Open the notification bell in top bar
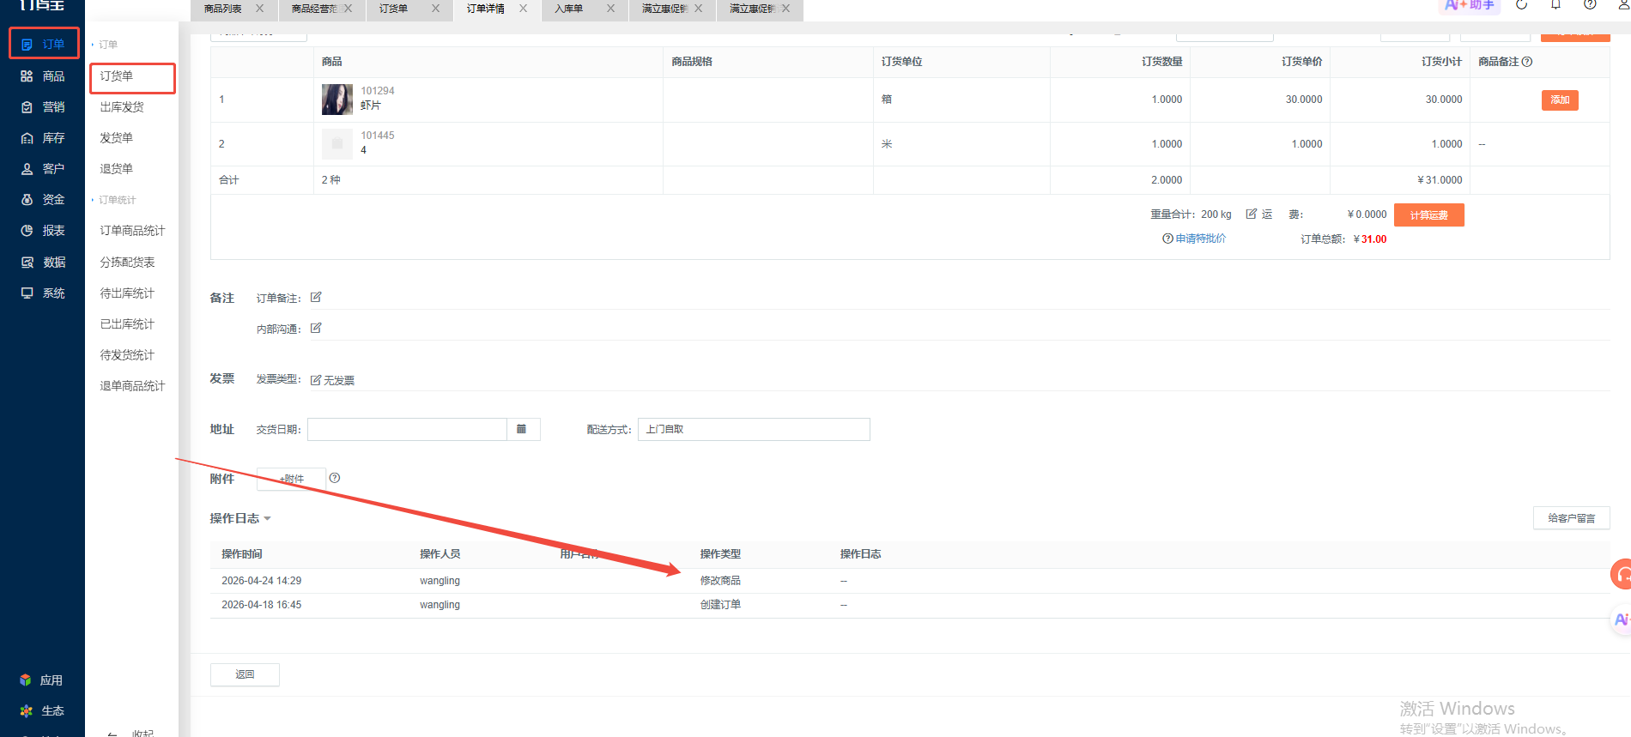Viewport: 1631px width, 737px height. (x=1555, y=4)
